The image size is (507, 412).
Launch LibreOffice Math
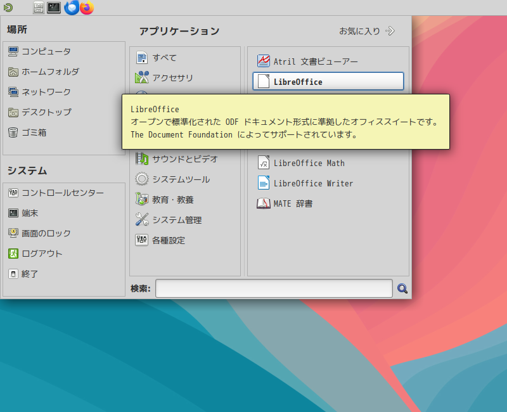328,163
